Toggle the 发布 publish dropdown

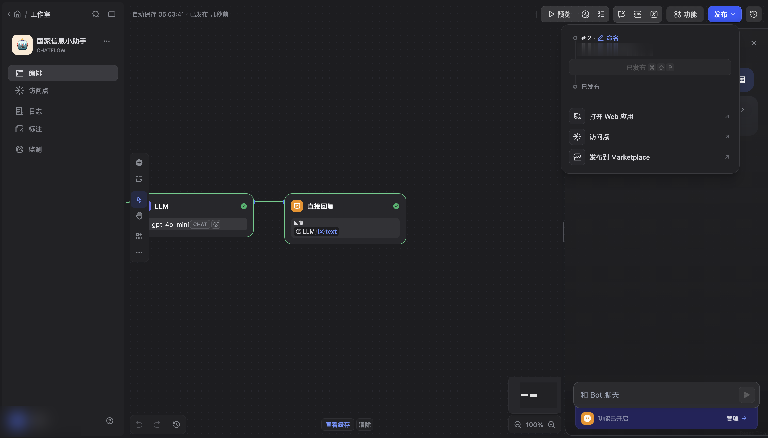coord(724,14)
